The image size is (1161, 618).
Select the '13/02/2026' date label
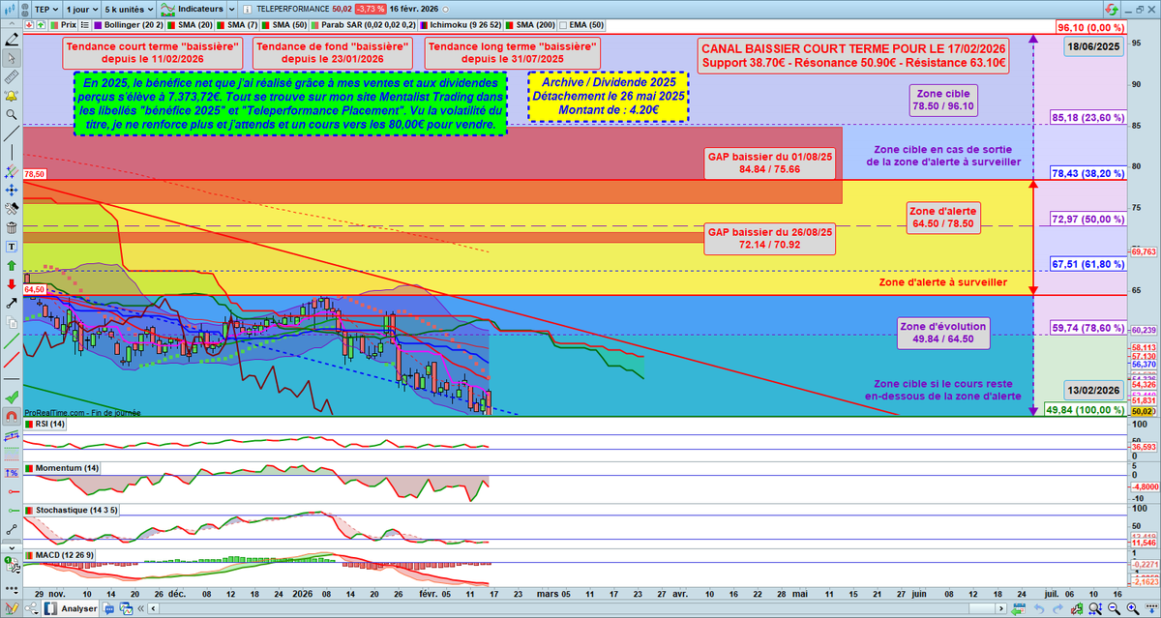pos(1092,390)
